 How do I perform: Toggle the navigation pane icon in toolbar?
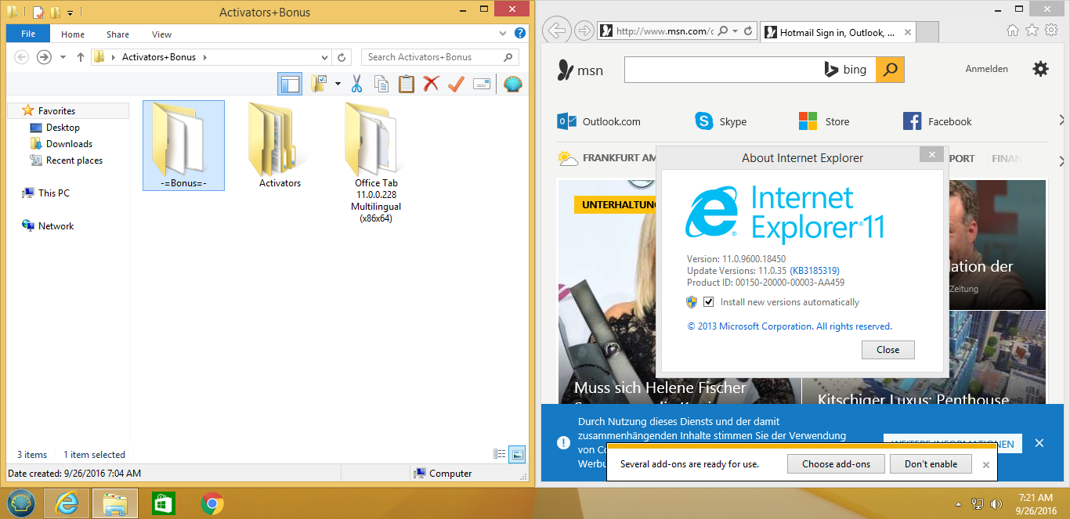290,84
